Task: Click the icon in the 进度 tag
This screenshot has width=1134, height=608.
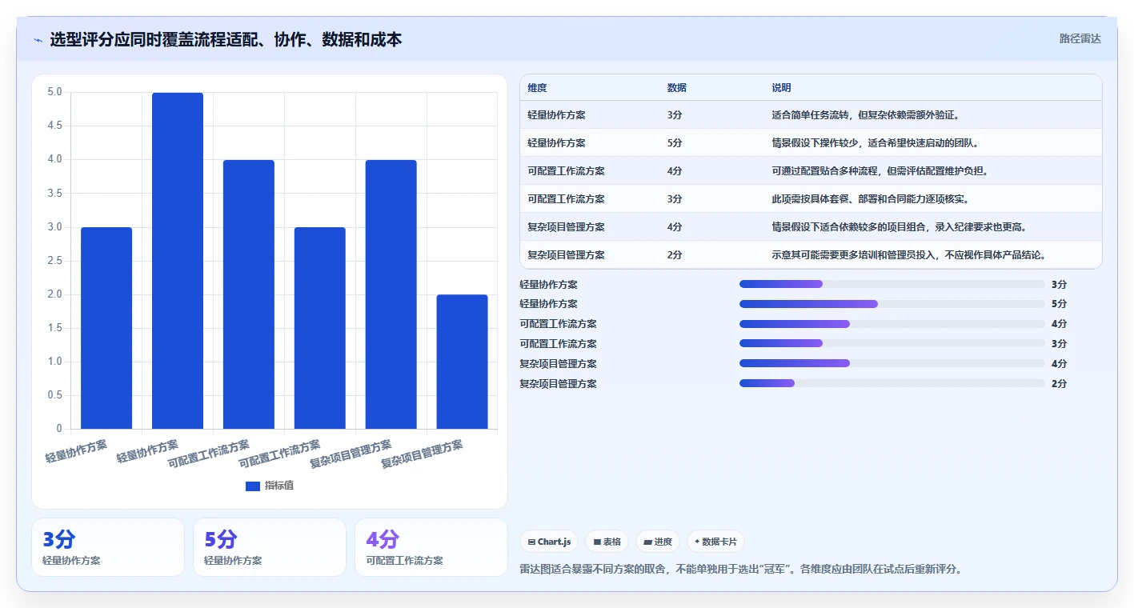Action: (x=647, y=542)
